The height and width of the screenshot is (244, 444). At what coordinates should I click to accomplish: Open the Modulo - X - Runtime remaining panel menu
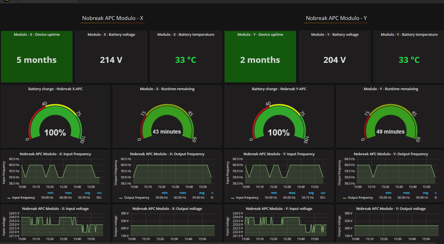pyautogui.click(x=167, y=89)
